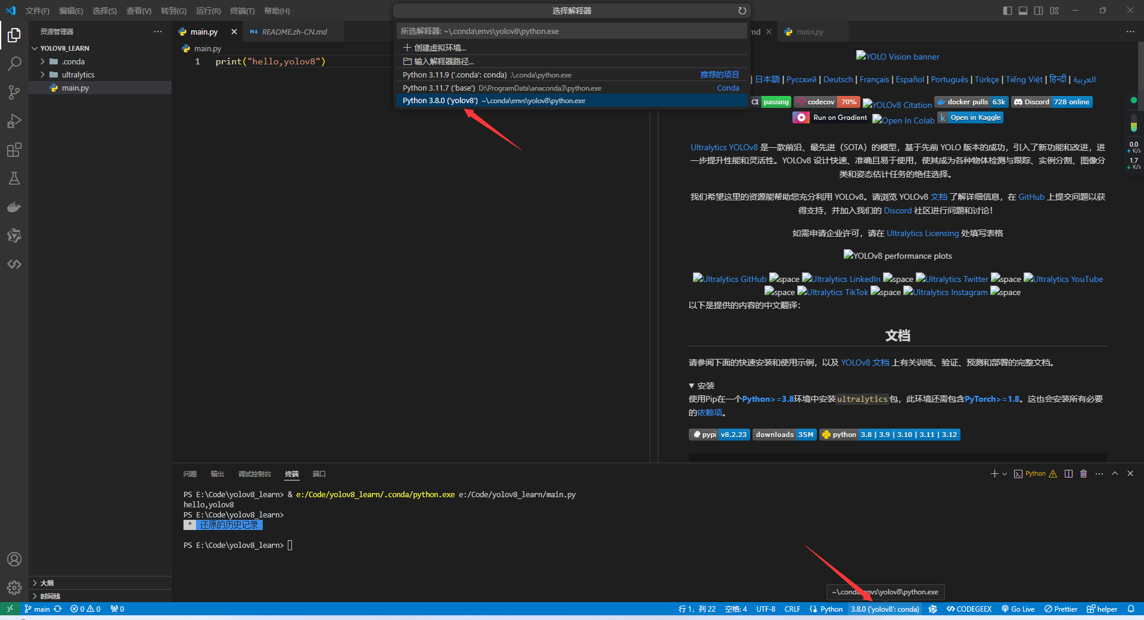This screenshot has width=1144, height=620.
Task: Open the CodeGeeX angle-bracket view in activity bar
Action: tap(14, 264)
